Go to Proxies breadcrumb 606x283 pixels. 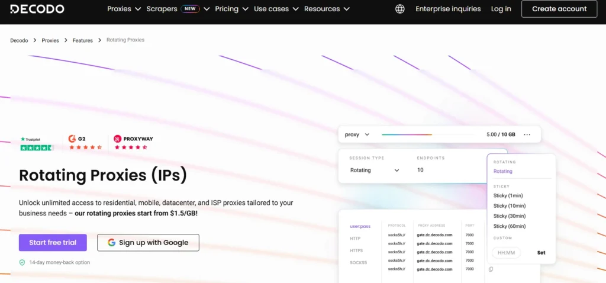coord(50,40)
